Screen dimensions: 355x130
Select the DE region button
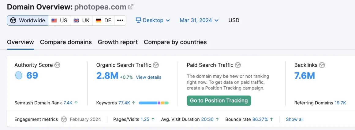[103, 20]
